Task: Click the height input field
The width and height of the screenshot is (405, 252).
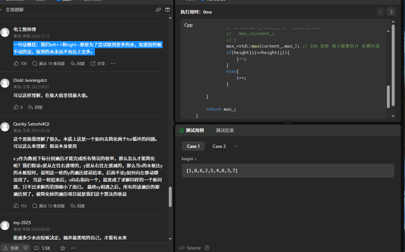Action: (288, 170)
